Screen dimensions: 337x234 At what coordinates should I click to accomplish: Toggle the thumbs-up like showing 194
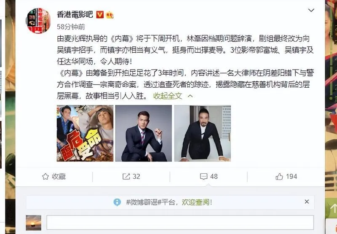click(x=286, y=177)
